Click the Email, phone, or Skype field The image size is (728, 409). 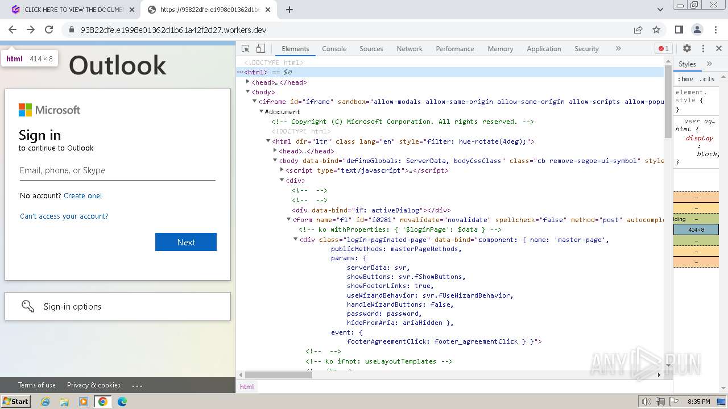coord(118,170)
